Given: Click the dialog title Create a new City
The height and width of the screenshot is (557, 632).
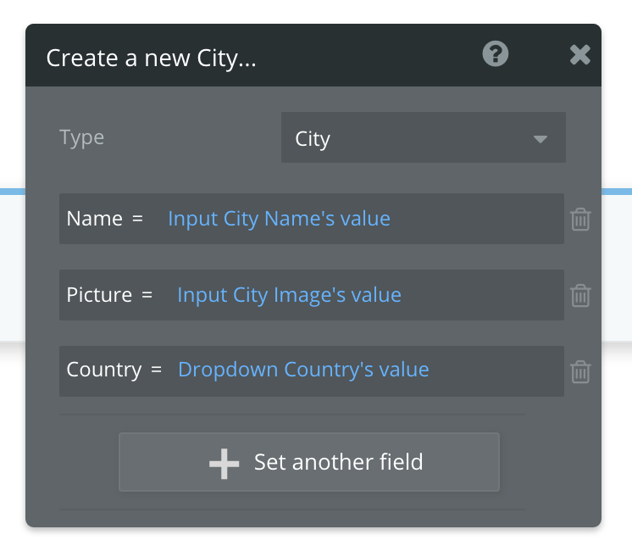Looking at the screenshot, I should pos(151,58).
